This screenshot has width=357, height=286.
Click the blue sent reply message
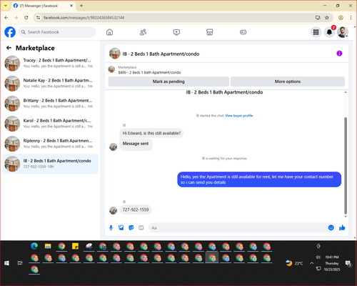259,179
